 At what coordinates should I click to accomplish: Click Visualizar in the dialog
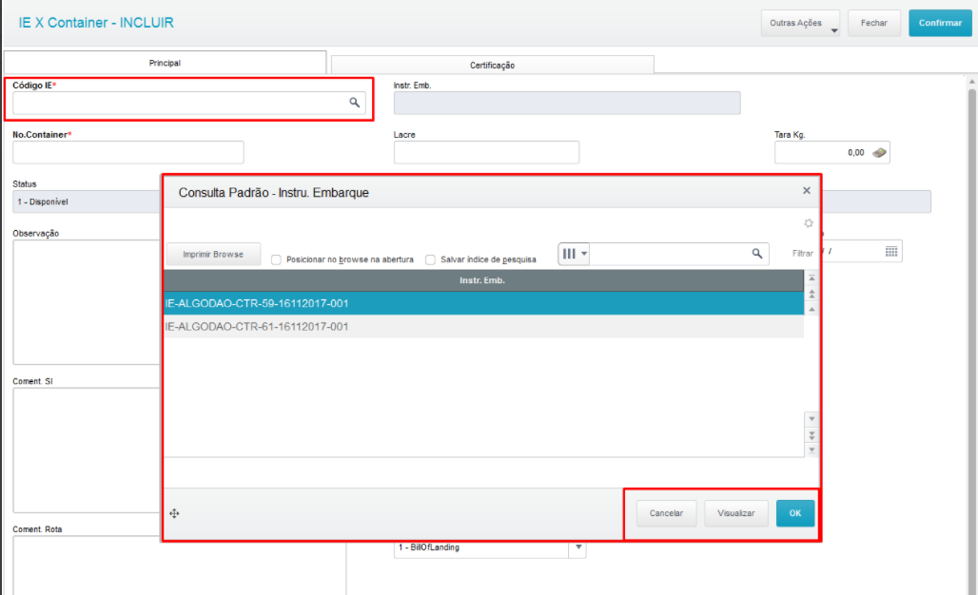point(736,513)
